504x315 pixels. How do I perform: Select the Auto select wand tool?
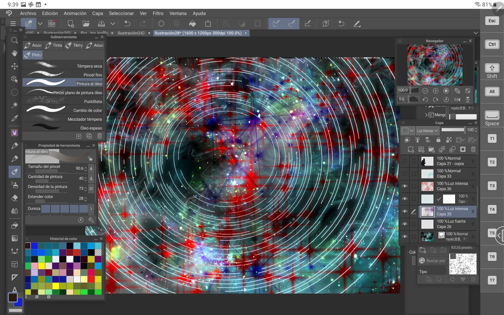click(x=15, y=105)
